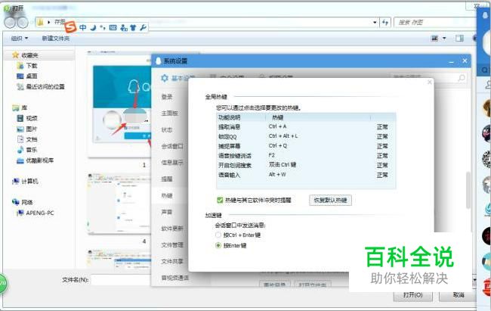This screenshot has width=491, height=311.
Task: Go back in the Open file dialog
Action: coord(10,22)
